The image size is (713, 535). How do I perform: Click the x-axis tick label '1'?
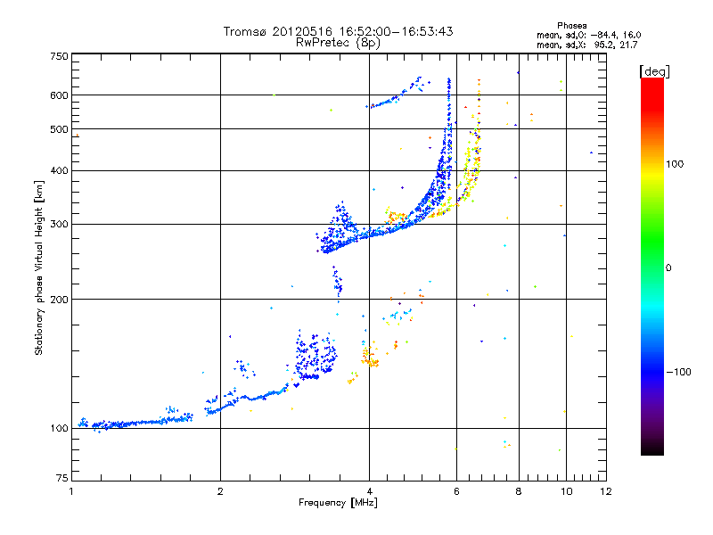72,491
